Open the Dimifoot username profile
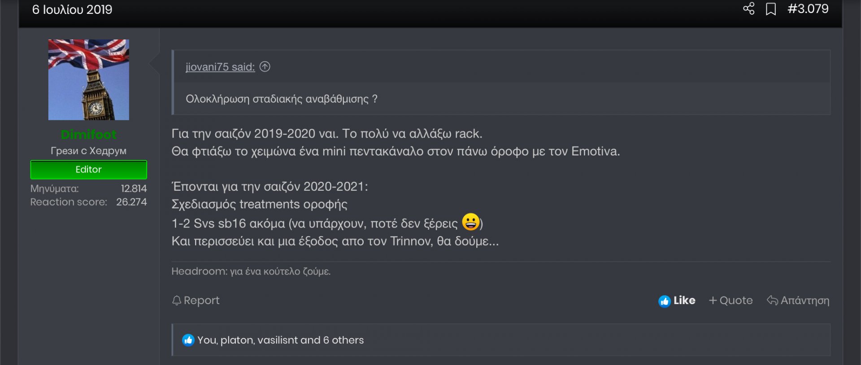The image size is (861, 365). click(x=88, y=134)
